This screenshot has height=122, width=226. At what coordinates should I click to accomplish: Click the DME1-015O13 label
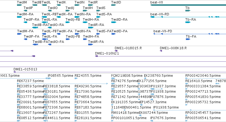25,69
